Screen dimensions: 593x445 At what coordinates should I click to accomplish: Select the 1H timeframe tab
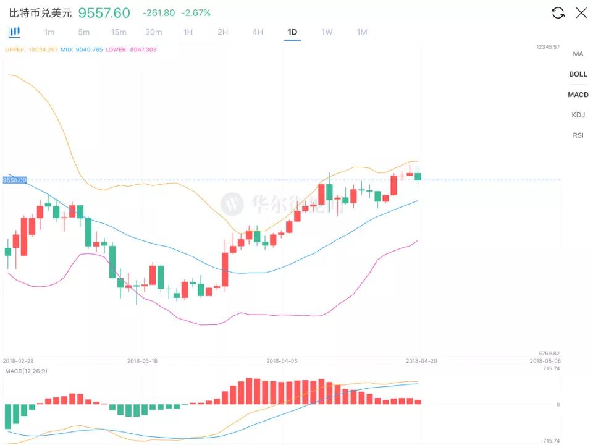pos(188,32)
